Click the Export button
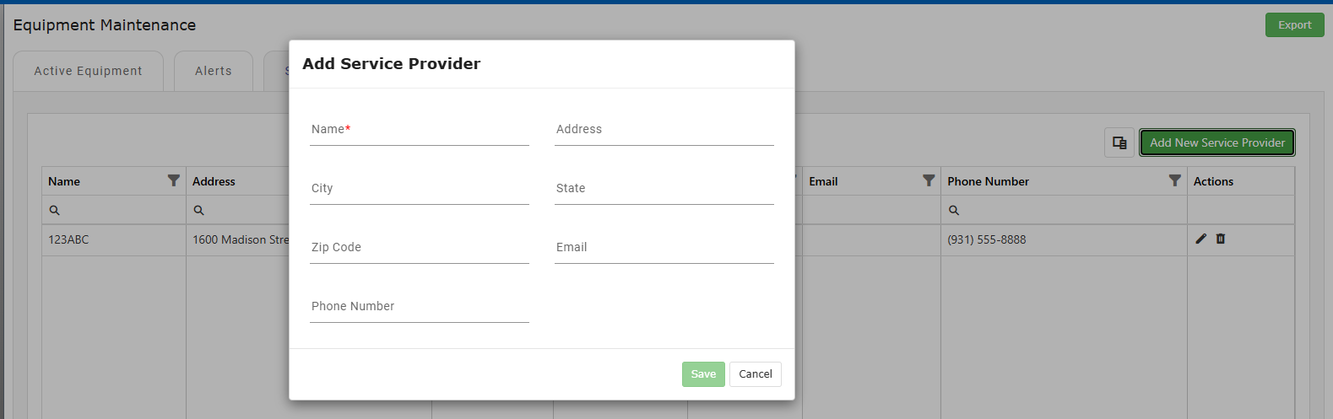The image size is (1333, 419). pyautogui.click(x=1294, y=25)
